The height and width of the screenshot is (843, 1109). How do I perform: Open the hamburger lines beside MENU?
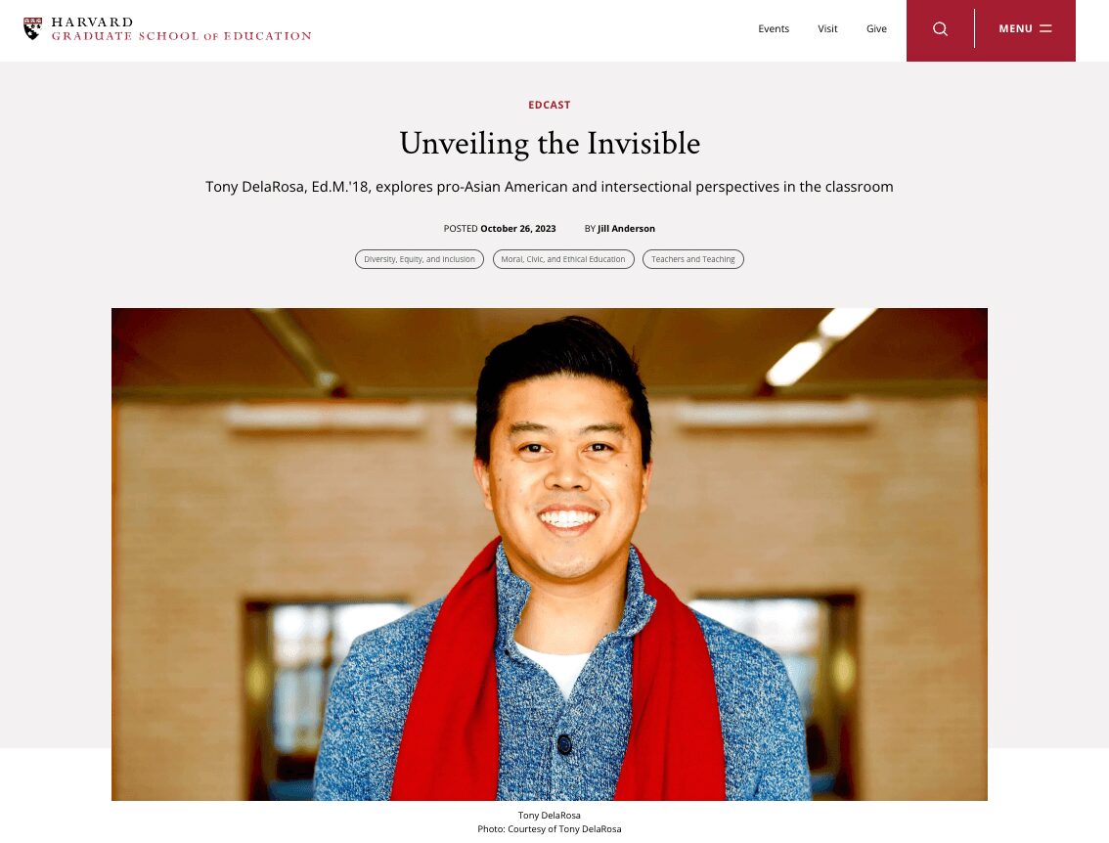click(x=1046, y=29)
